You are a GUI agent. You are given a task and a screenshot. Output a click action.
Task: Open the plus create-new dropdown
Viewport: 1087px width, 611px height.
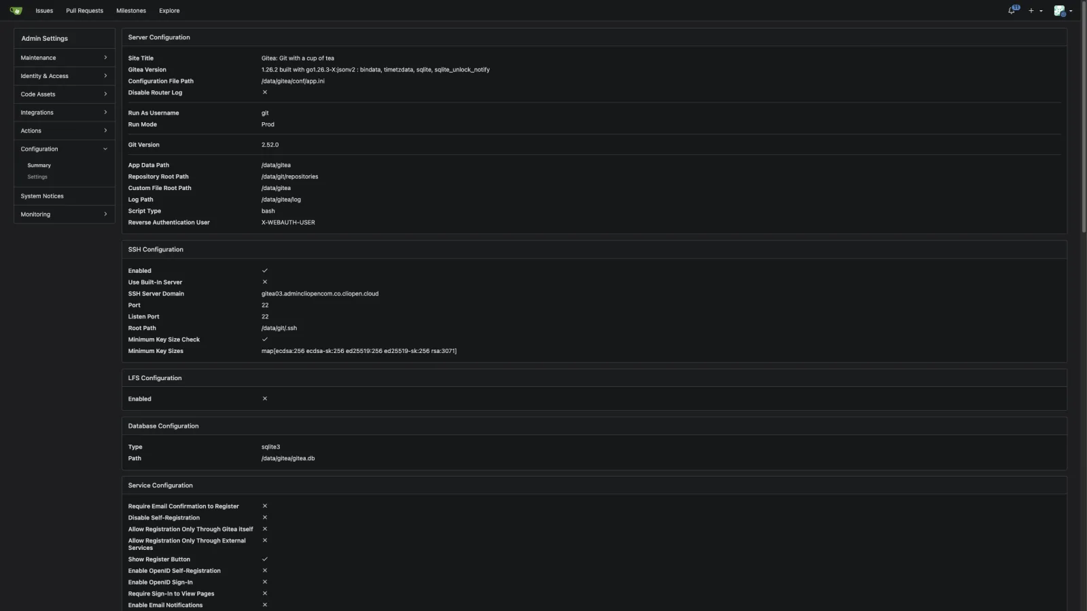point(1035,11)
